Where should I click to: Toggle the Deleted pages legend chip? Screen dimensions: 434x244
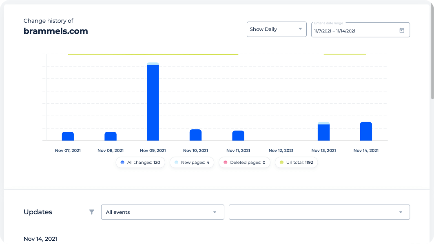click(x=244, y=162)
